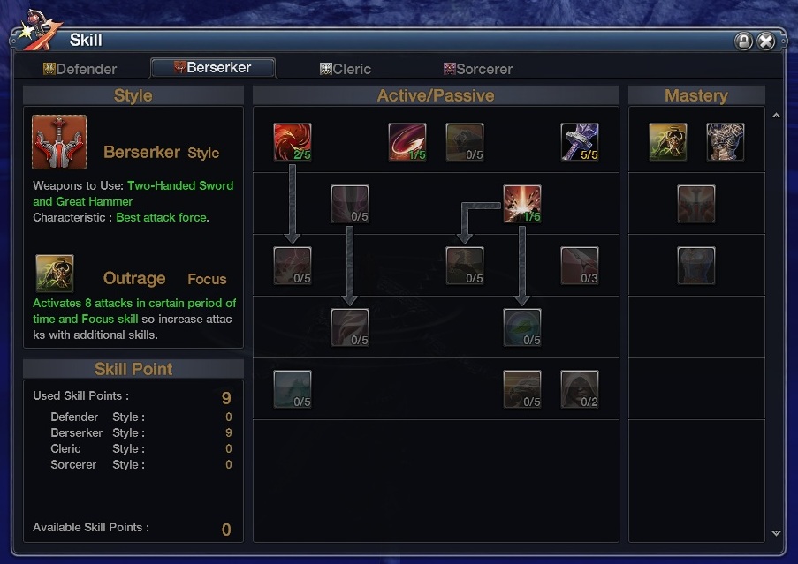Select the locked blade skill showing 0/3
The width and height of the screenshot is (798, 564).
click(580, 266)
